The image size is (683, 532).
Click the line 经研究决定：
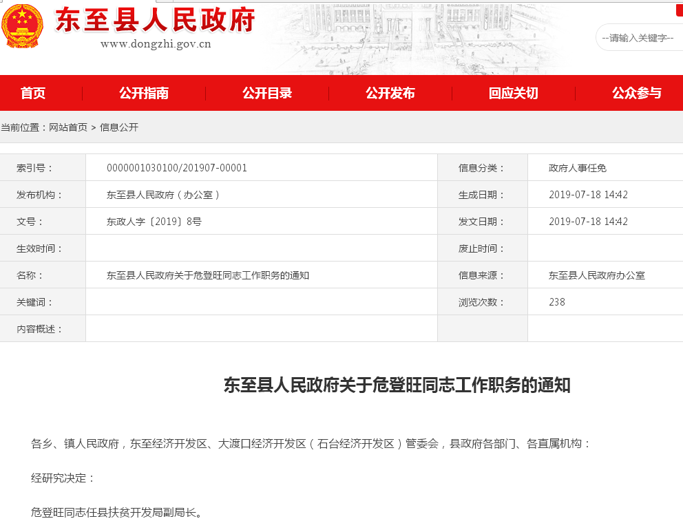(63, 478)
